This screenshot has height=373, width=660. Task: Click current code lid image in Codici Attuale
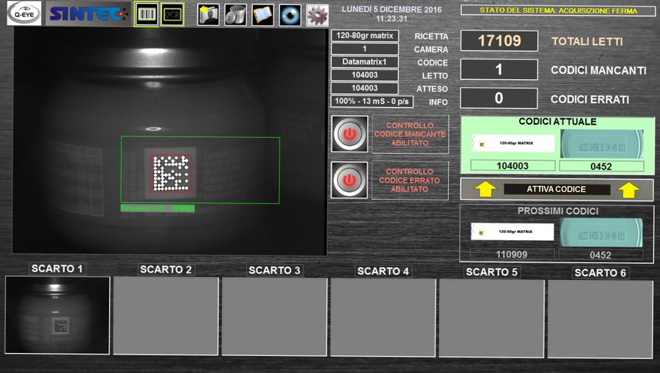(x=602, y=144)
